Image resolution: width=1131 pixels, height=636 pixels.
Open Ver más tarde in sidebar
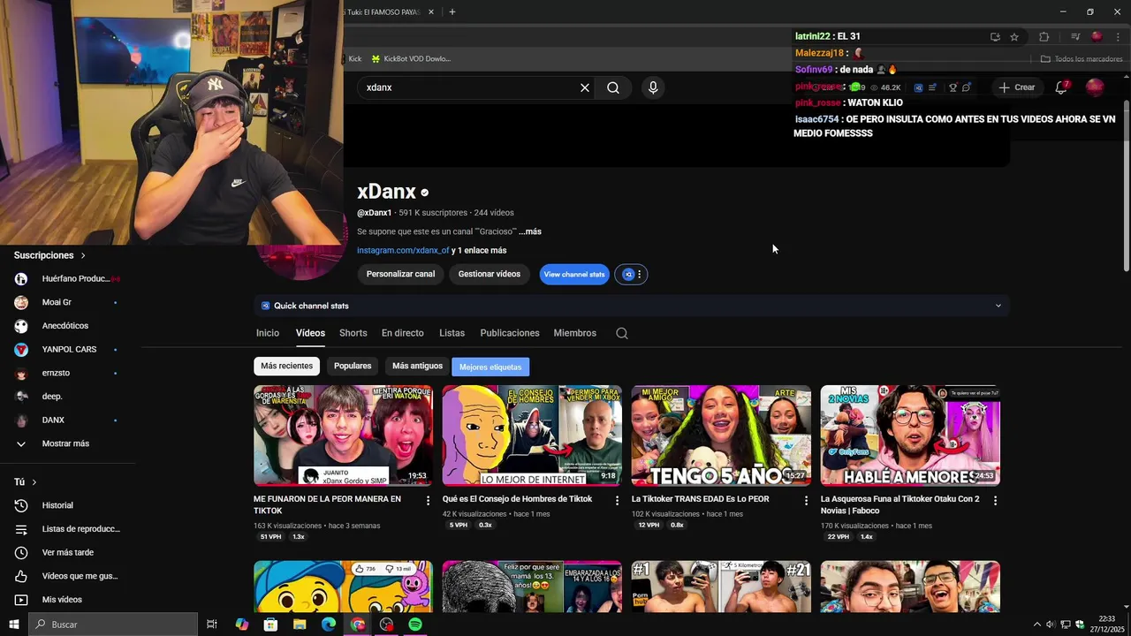point(67,552)
